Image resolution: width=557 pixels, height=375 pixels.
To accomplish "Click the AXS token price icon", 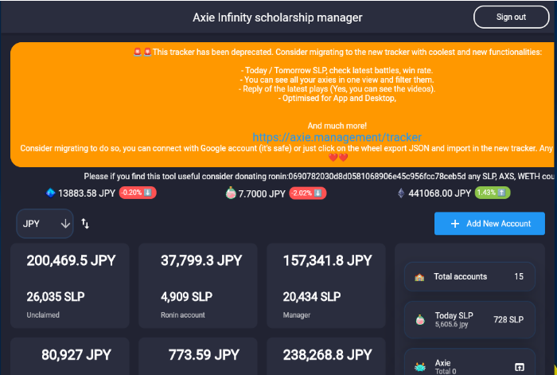I will [51, 193].
